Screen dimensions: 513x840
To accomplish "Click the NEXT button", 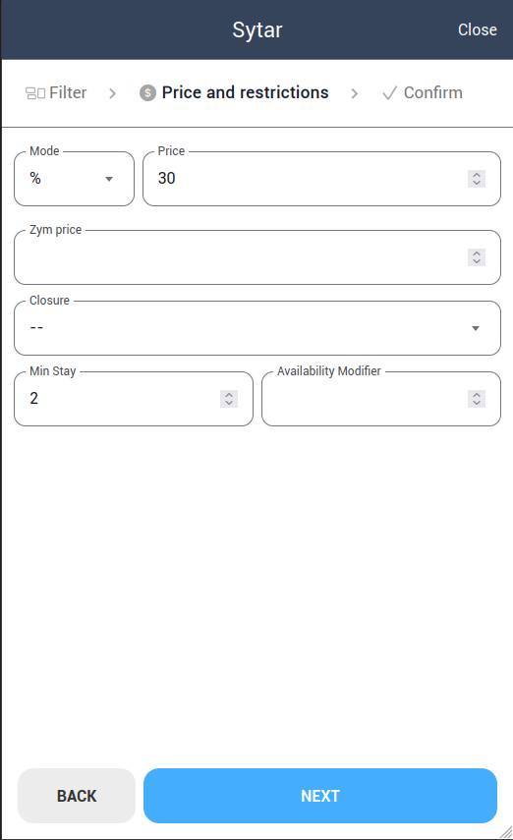I will 320,796.
